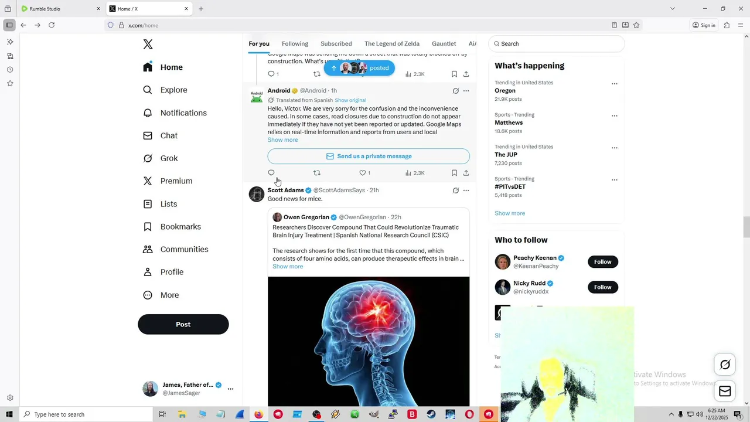Open Grok floating button
The image size is (750, 422).
pos(725,365)
